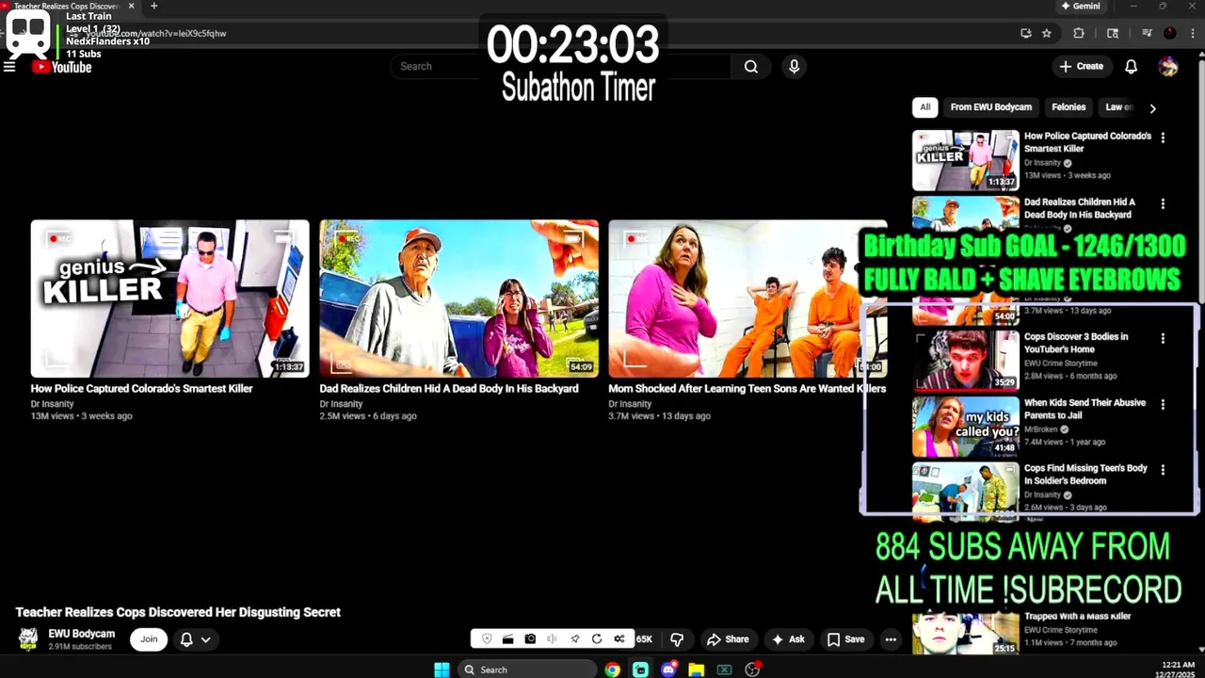Run the YouTube search magnifier button
The image size is (1205, 678).
click(750, 67)
